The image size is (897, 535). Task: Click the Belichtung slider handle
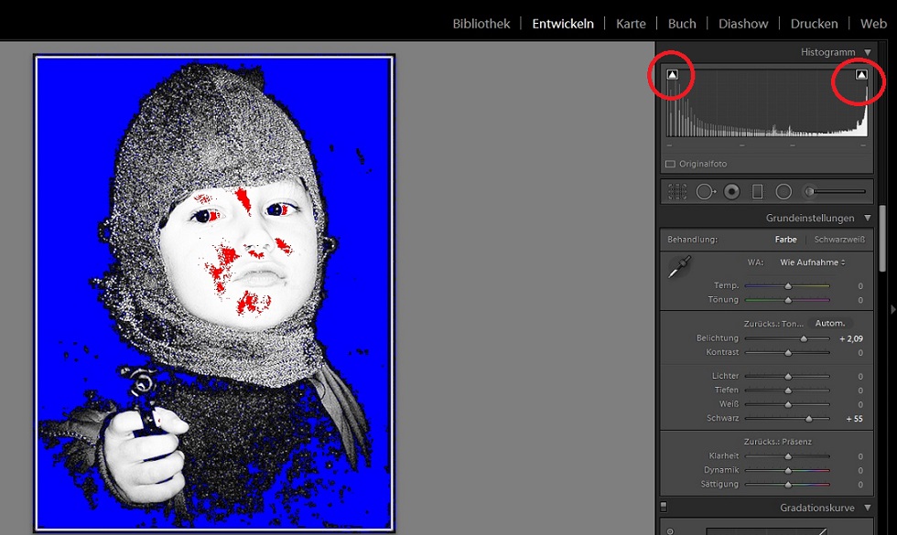pyautogui.click(x=804, y=339)
